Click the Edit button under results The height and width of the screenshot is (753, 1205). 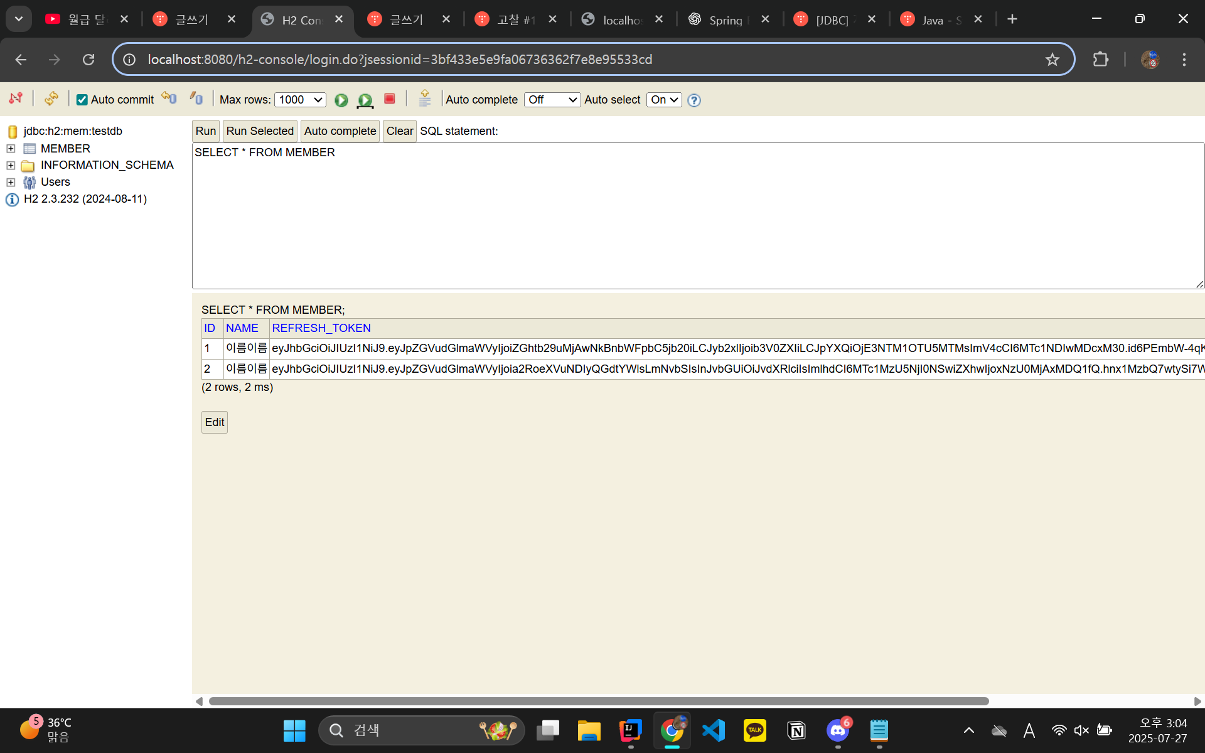coord(214,422)
